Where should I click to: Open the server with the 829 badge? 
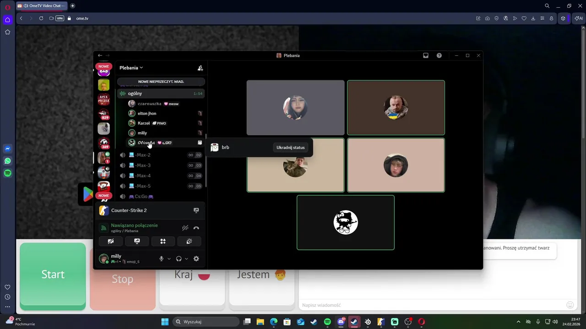[104, 114]
